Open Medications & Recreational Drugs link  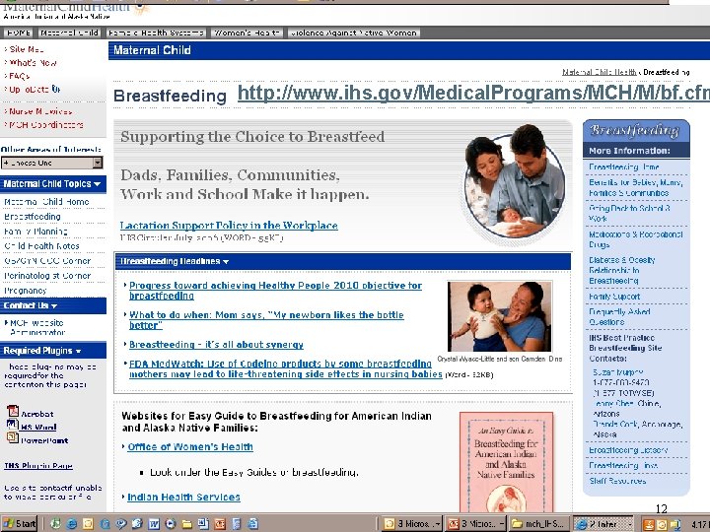[636, 239]
